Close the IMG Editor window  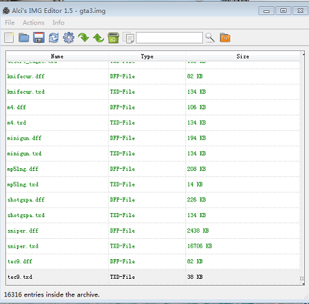point(300,11)
